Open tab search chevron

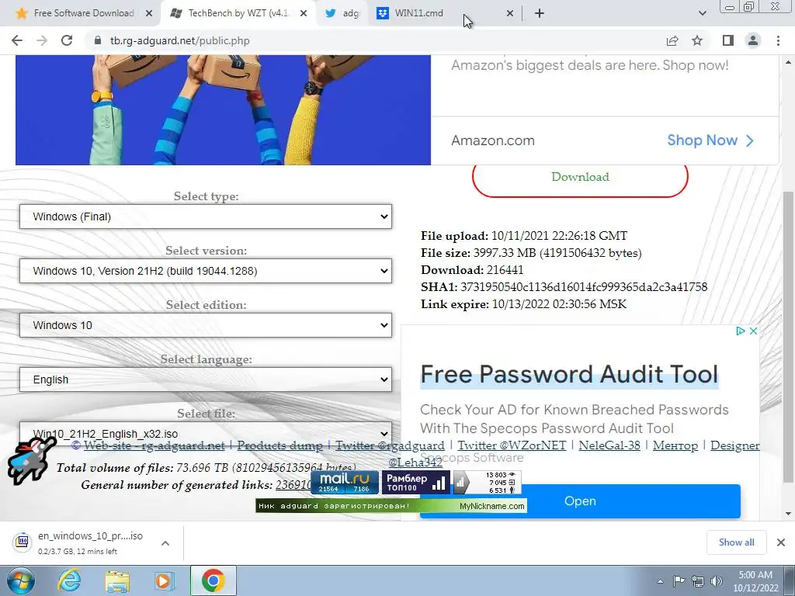702,13
